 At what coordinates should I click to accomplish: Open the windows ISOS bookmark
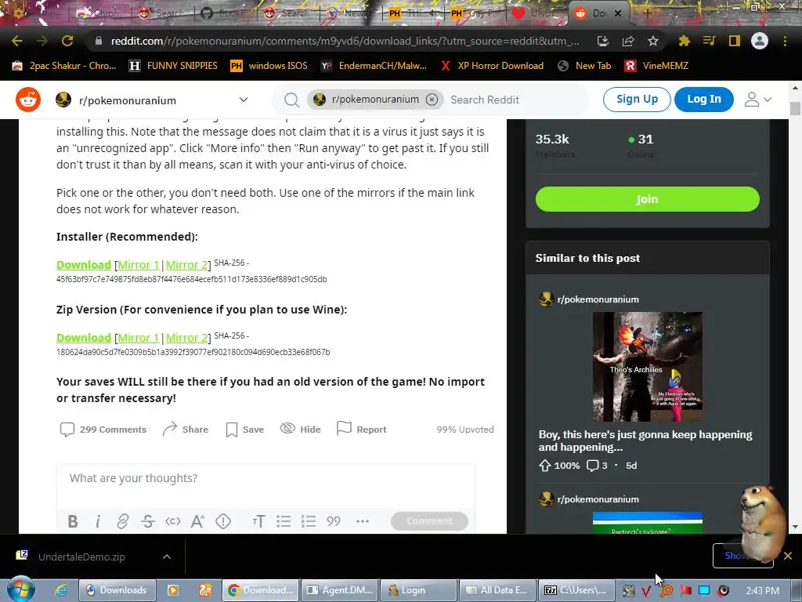269,66
